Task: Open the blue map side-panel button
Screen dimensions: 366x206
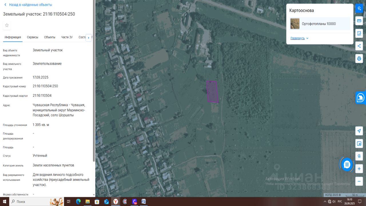Action: (x=361, y=98)
